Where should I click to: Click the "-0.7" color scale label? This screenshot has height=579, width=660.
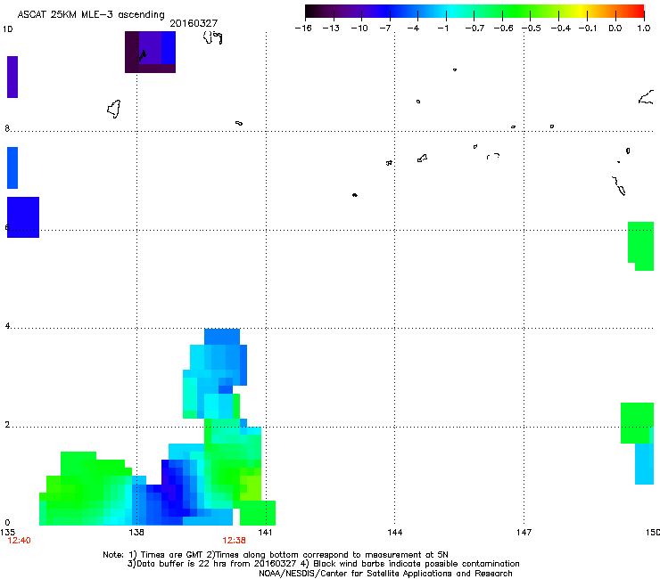(474, 29)
